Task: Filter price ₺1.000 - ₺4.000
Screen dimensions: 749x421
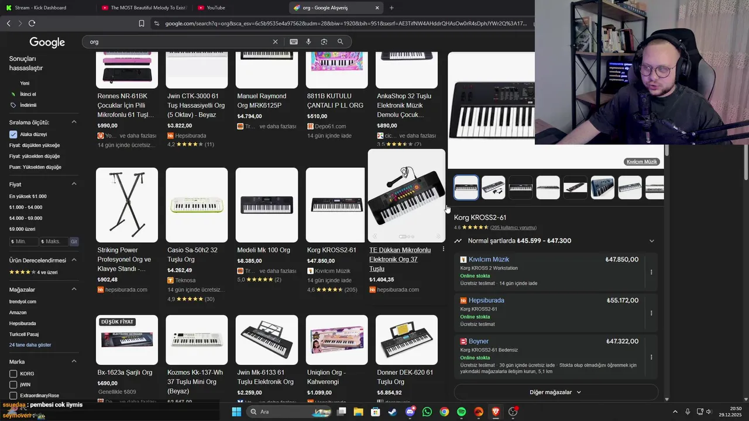Action: (26, 207)
